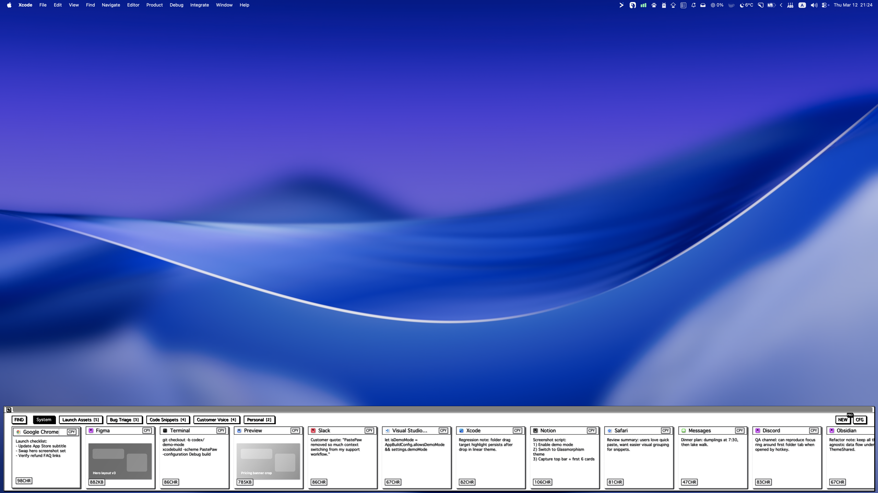Click the Google Chrome icon on the first card
The image size is (878, 493).
coord(19,432)
